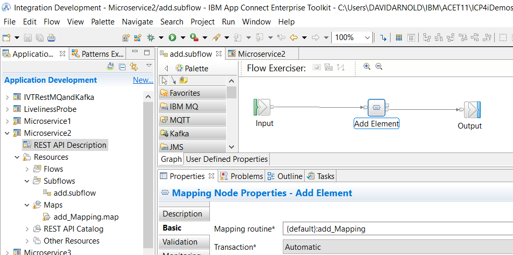Viewport: 513px width, 255px height.
Task: Collapse the Maps folder
Action: 27,206
